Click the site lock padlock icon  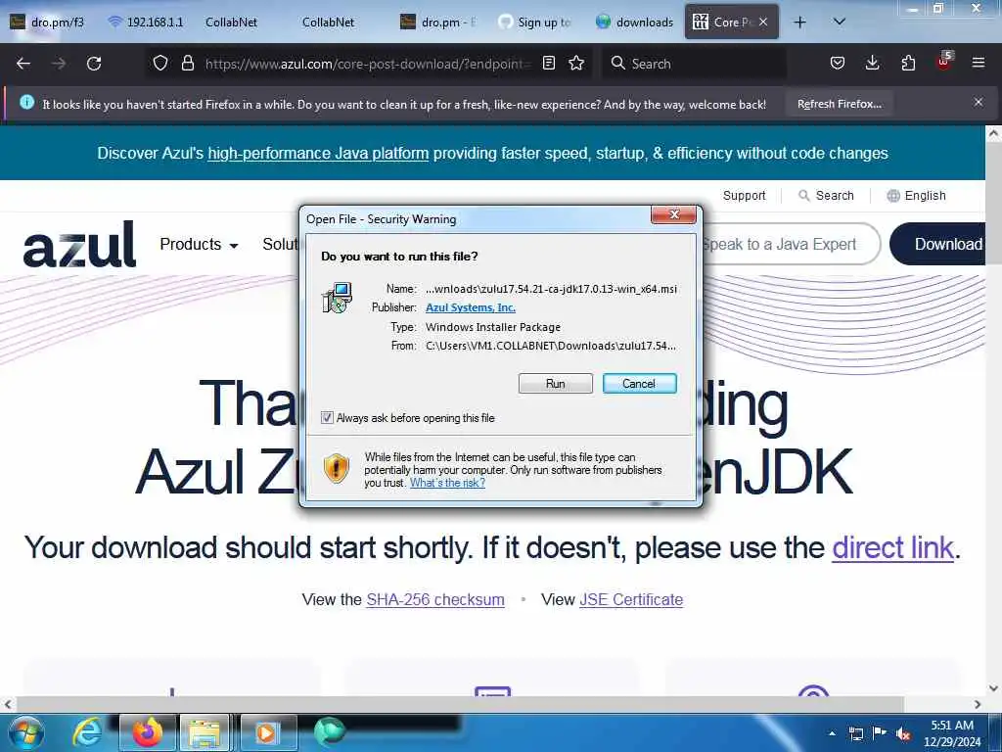pos(187,64)
